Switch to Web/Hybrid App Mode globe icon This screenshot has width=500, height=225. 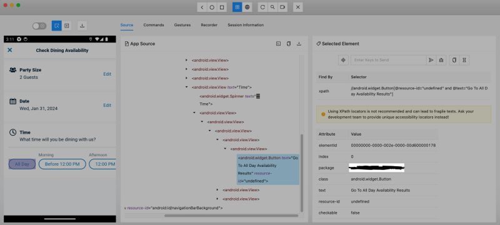point(247,7)
